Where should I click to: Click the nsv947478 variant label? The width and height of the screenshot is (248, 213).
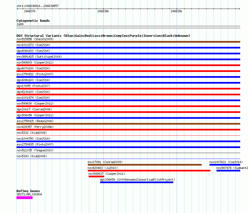tap(232, 168)
